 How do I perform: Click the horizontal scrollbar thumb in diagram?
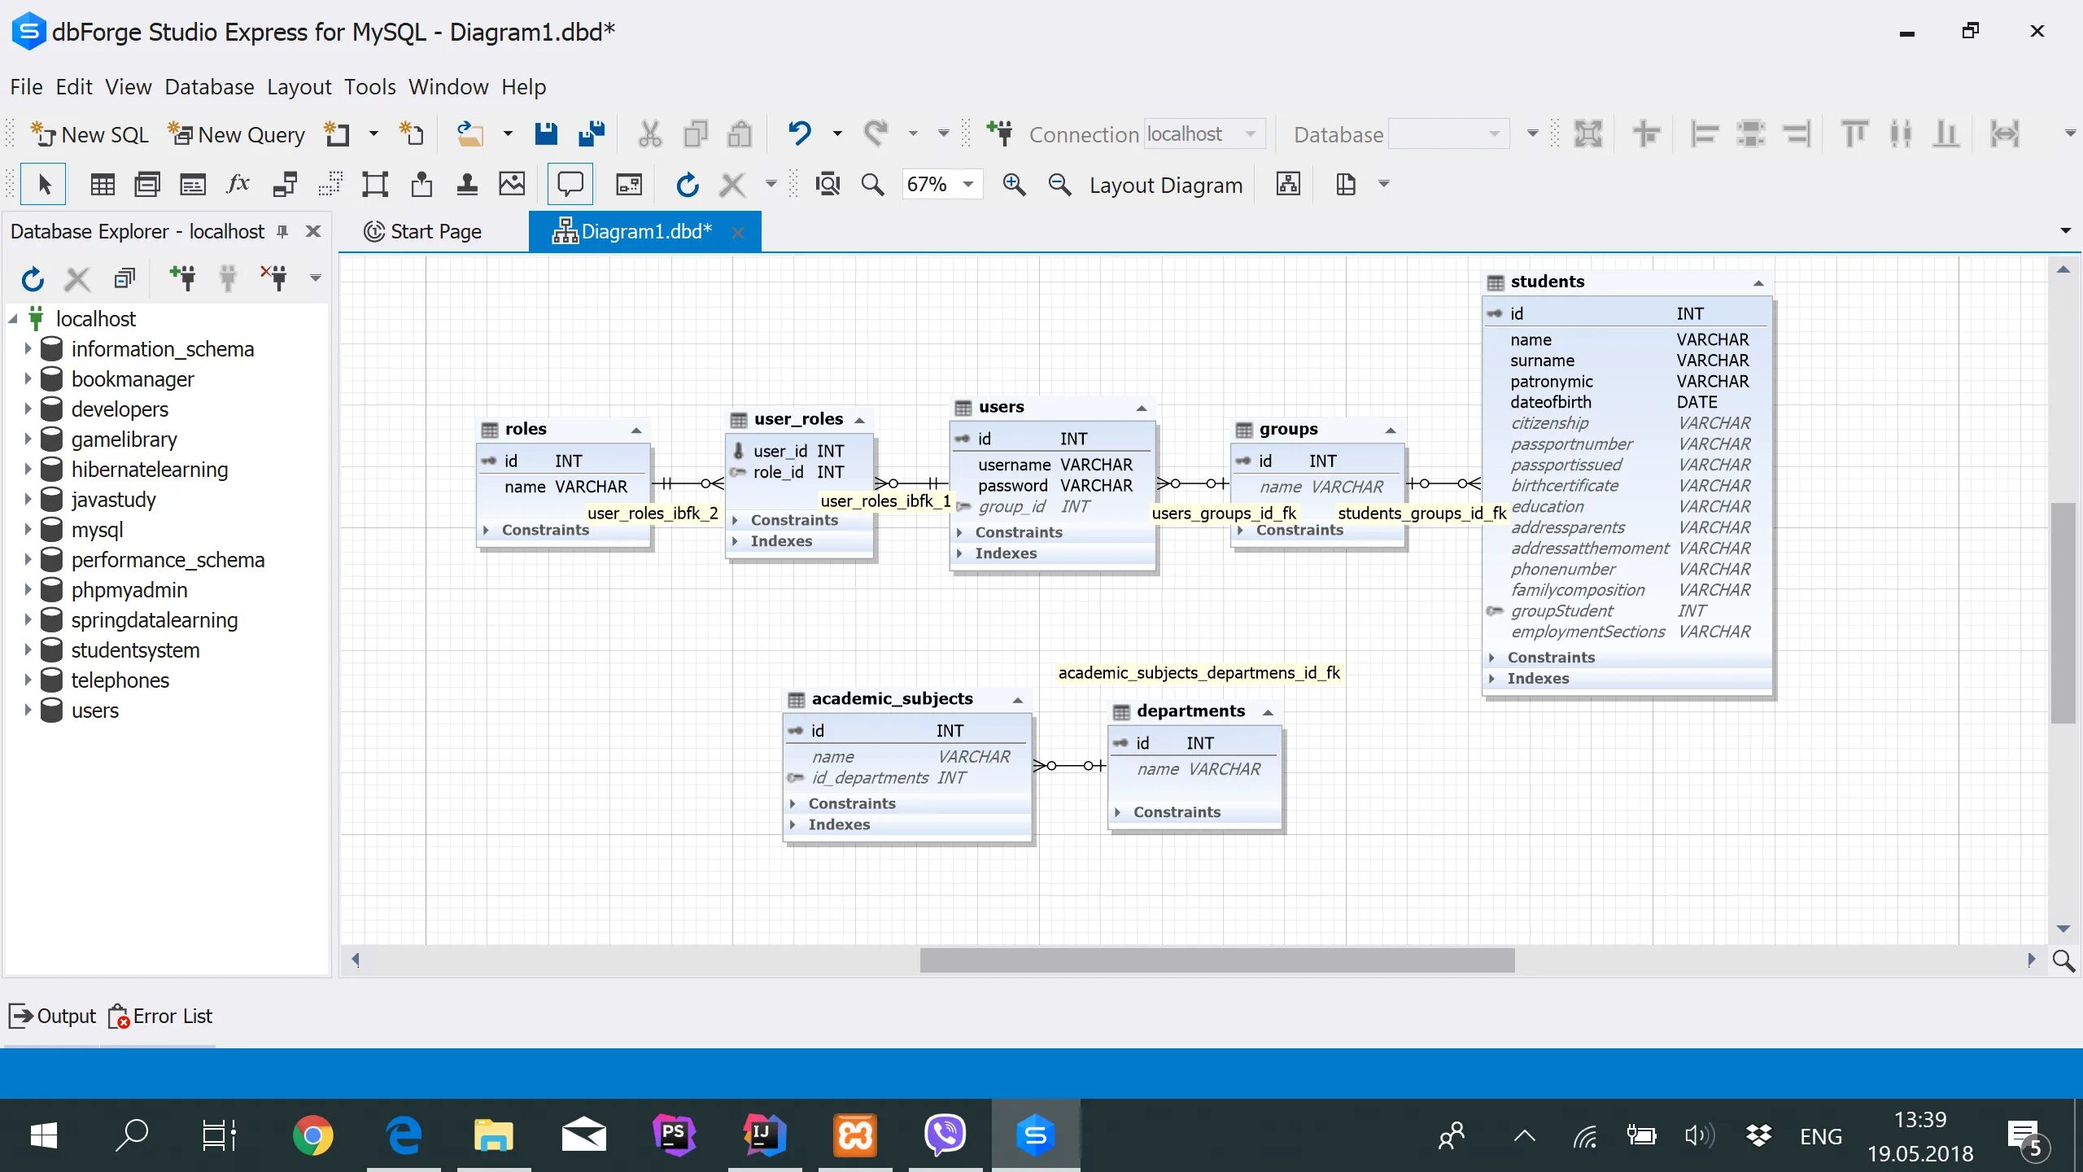point(1216,960)
